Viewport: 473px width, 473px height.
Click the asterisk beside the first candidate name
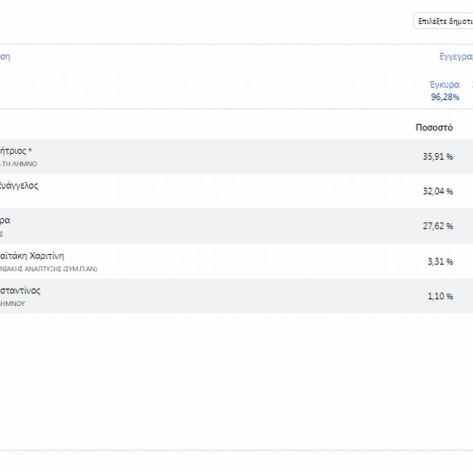30,151
